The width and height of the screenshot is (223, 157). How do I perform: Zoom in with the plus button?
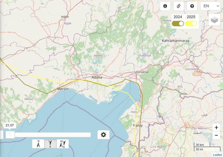point(216,127)
